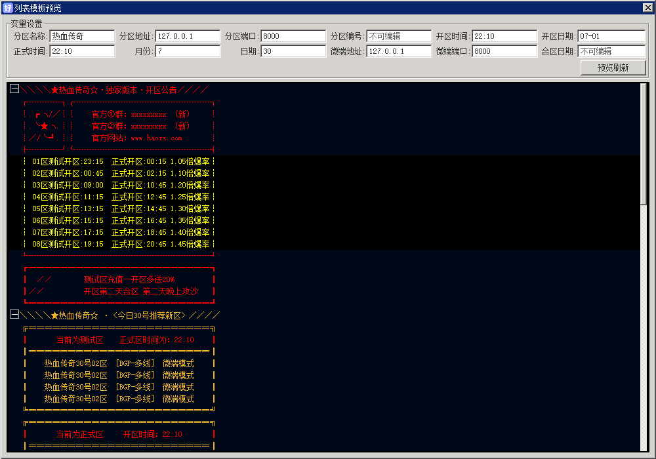Click the 当前为测试区 header row
The height and width of the screenshot is (459, 656).
pyautogui.click(x=125, y=340)
